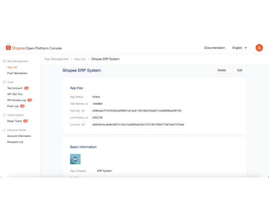Click the Online app status value
The height and width of the screenshot is (220, 269).
click(96, 97)
